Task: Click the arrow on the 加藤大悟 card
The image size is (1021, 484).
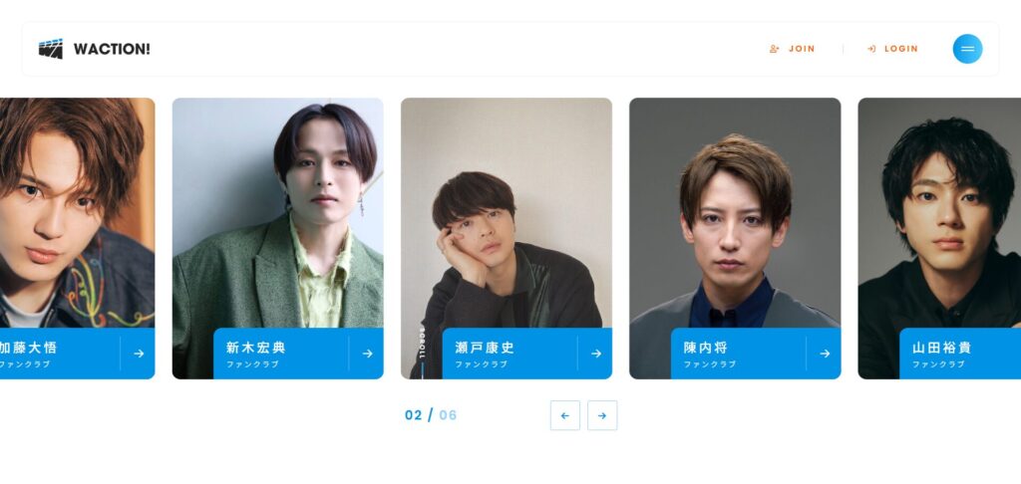Action: 139,354
